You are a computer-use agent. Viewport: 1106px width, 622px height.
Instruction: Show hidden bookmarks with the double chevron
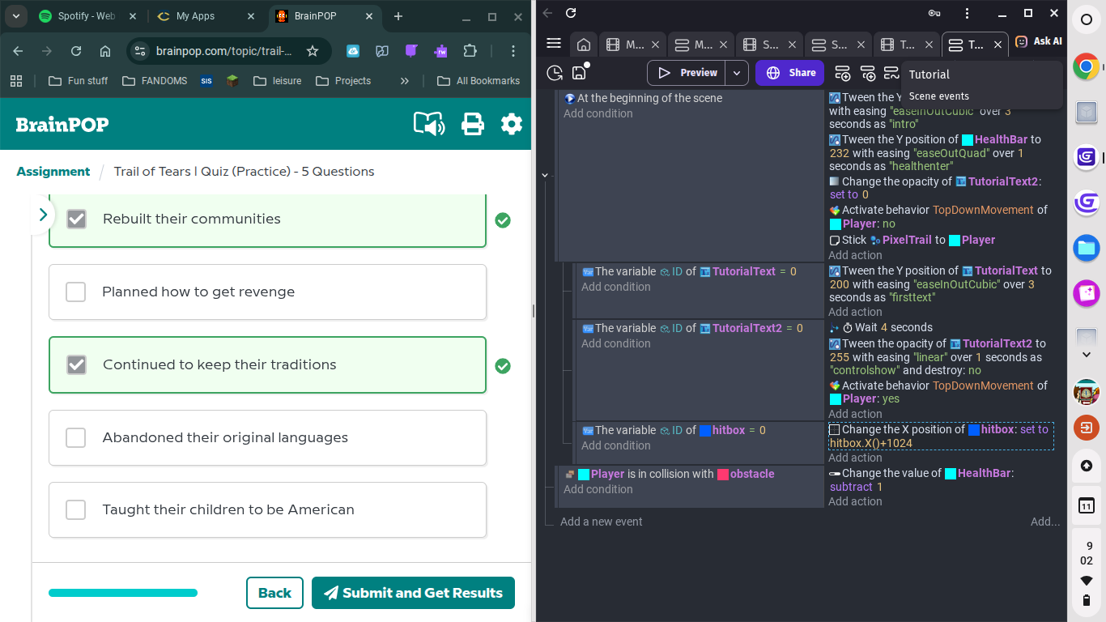coord(405,81)
